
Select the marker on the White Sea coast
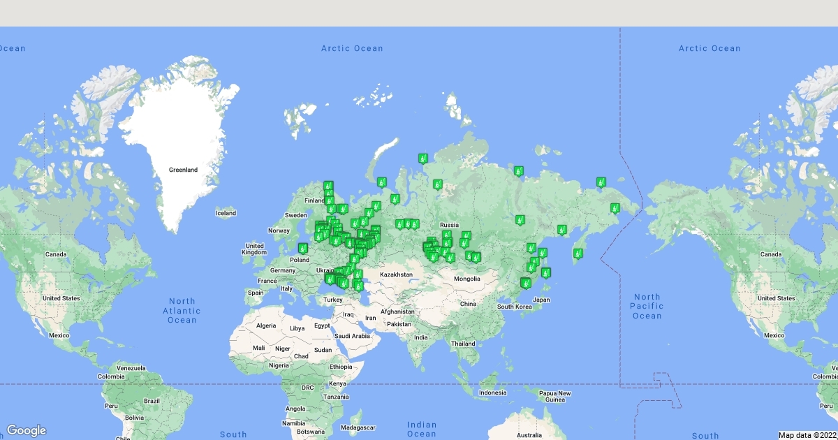381,182
